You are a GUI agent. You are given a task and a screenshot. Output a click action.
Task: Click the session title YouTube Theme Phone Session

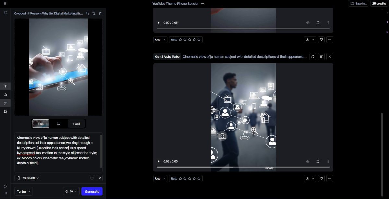coord(176,3)
